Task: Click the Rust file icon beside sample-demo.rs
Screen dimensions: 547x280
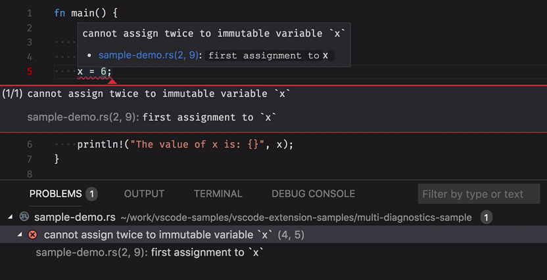Action: coord(24,217)
